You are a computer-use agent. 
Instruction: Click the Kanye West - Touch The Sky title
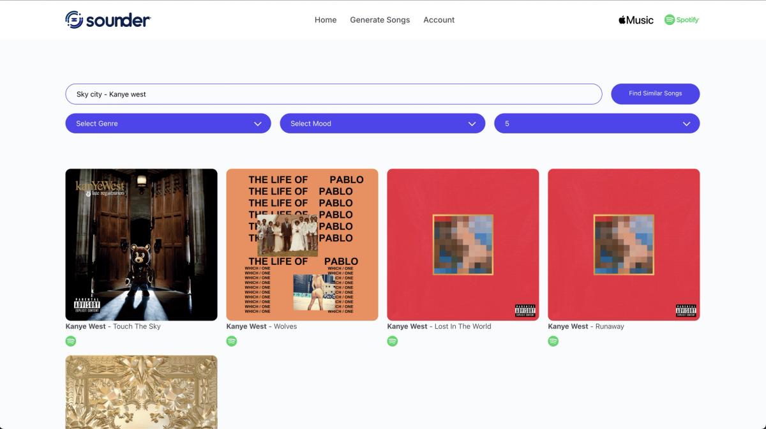coord(113,326)
